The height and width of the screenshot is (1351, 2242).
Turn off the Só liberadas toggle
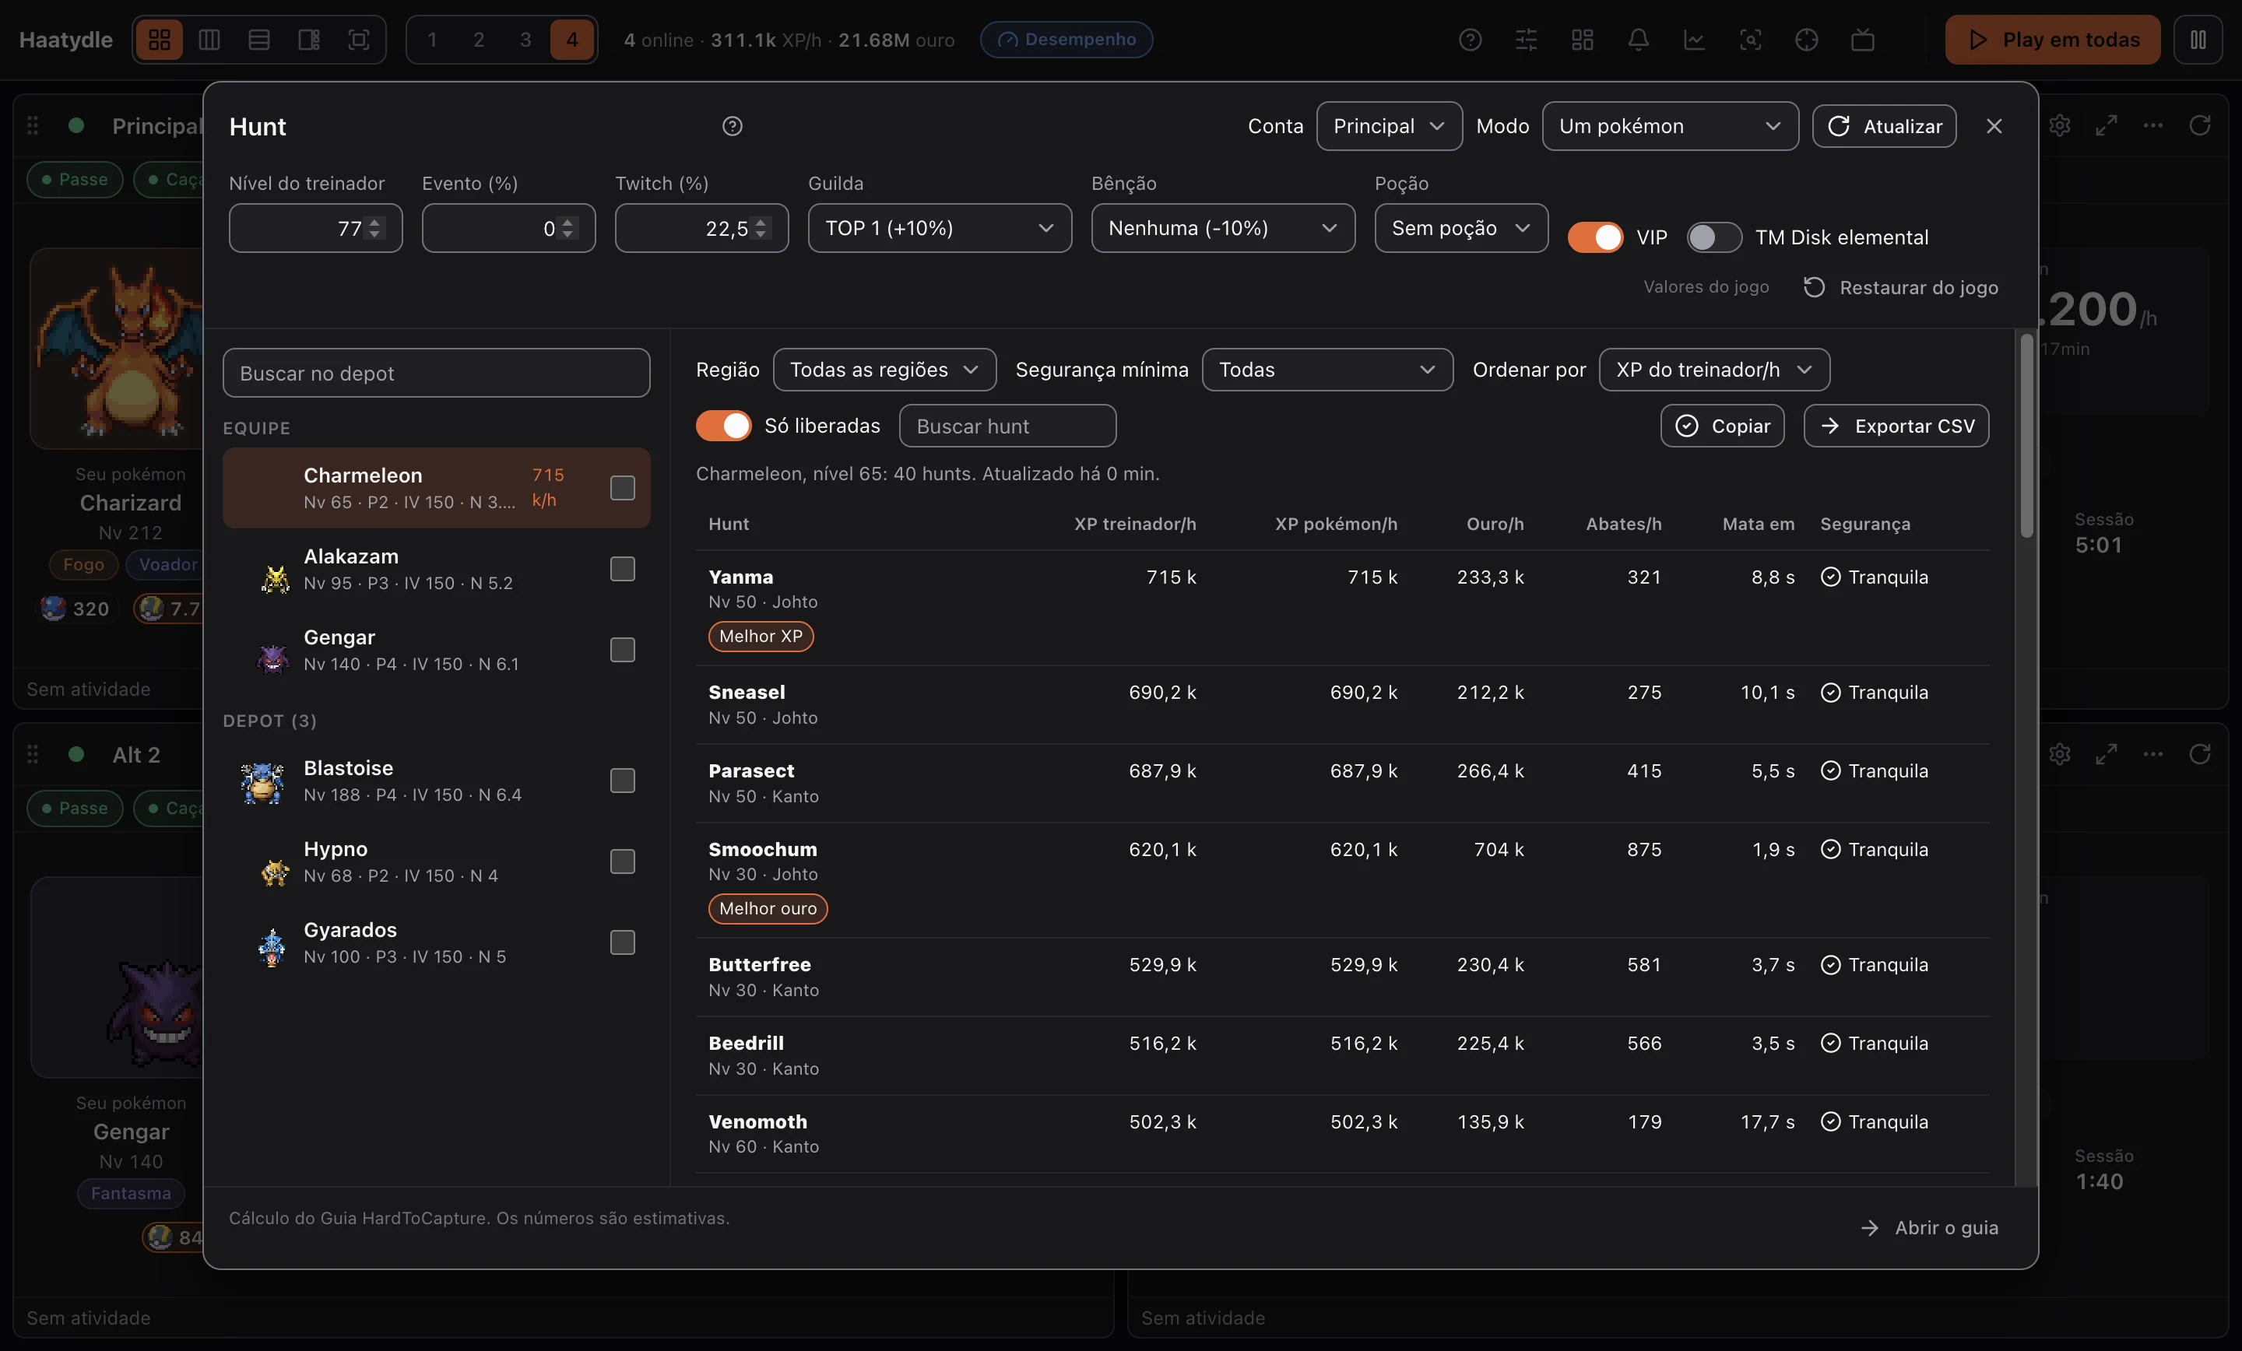[x=723, y=426]
